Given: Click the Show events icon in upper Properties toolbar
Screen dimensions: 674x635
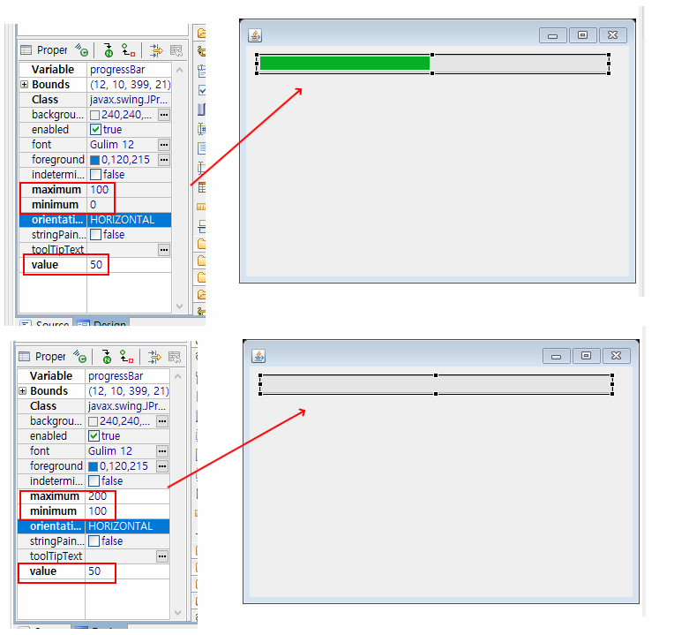Looking at the screenshot, I should pyautogui.click(x=81, y=50).
